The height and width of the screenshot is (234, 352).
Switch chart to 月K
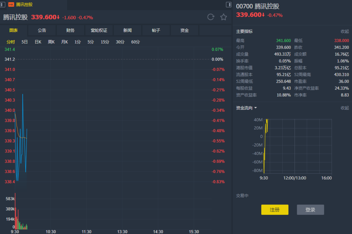click(x=65, y=42)
